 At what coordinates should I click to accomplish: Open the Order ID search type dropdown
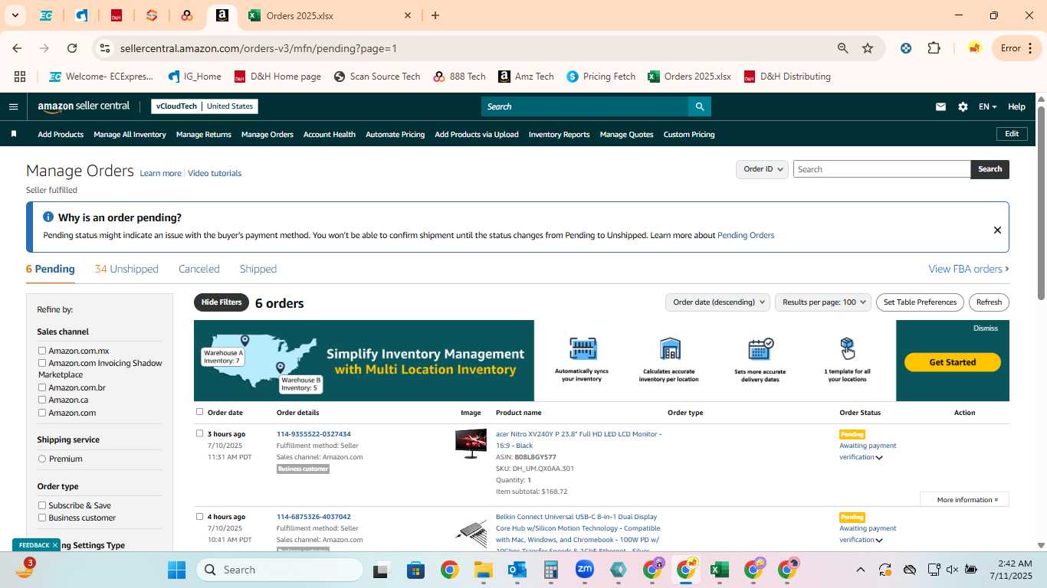(x=762, y=169)
